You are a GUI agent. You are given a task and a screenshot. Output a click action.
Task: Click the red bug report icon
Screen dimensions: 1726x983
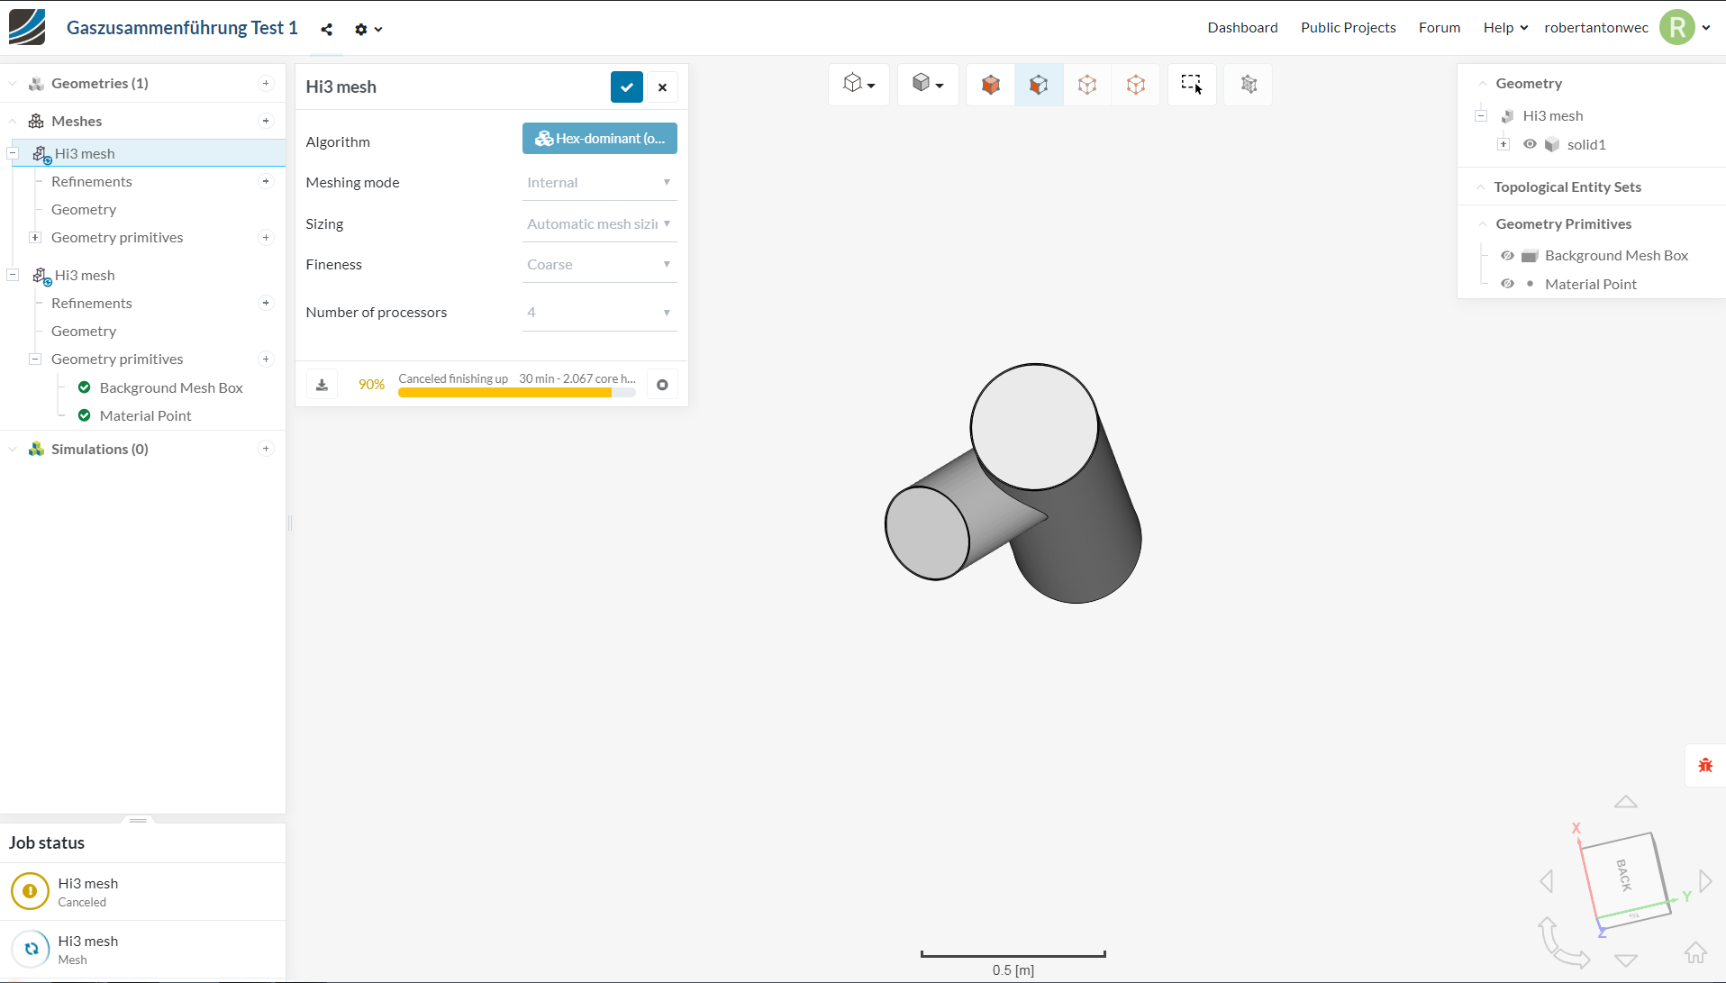point(1705,766)
